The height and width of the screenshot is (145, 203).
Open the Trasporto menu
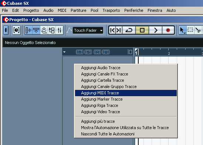[x=111, y=10]
